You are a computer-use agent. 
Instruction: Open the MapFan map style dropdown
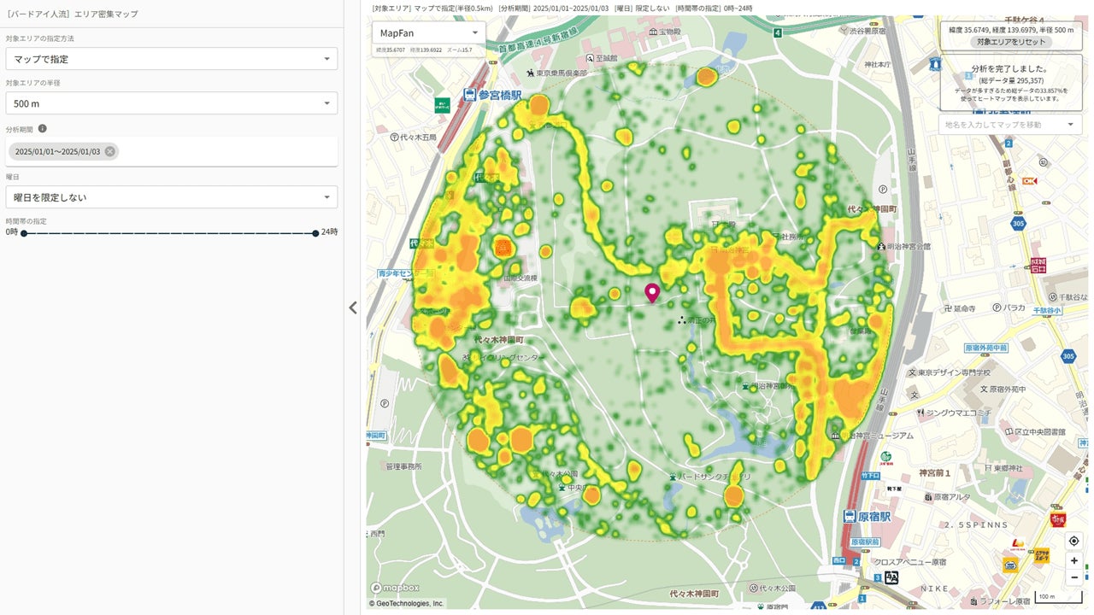click(428, 33)
